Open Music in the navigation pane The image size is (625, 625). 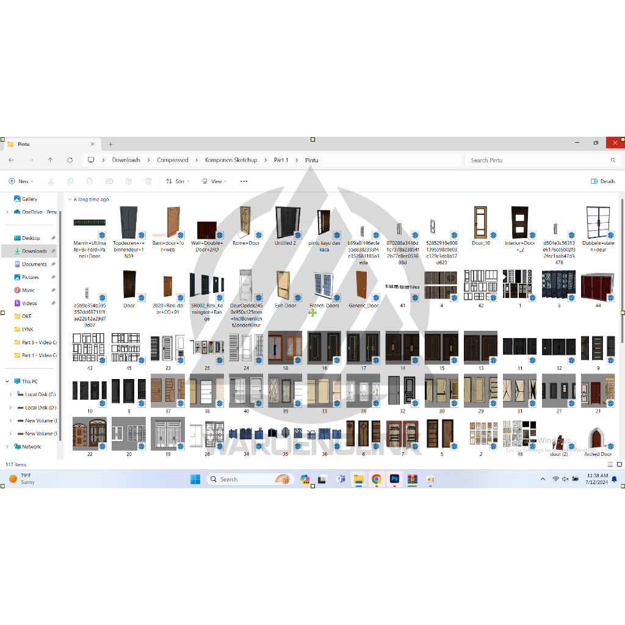[28, 290]
